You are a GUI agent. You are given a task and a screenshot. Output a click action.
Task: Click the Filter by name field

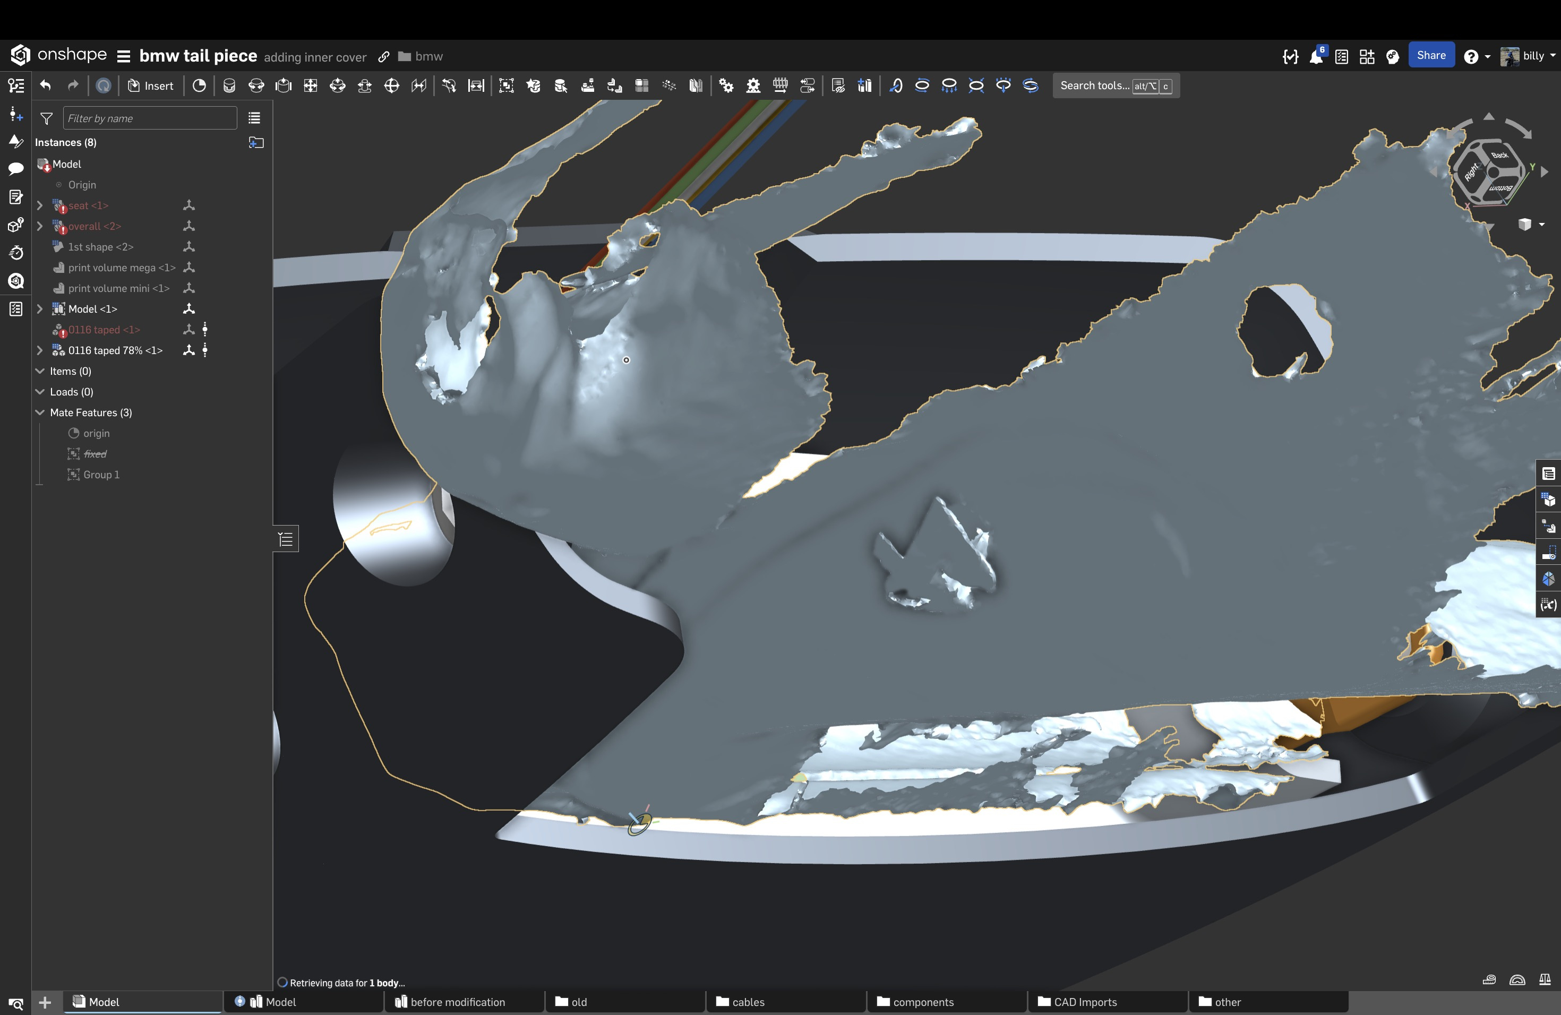coord(150,118)
